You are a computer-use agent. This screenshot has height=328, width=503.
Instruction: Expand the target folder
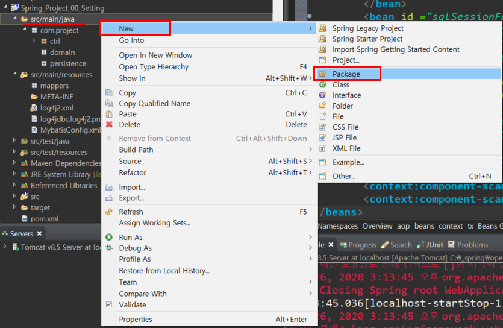click(14, 207)
